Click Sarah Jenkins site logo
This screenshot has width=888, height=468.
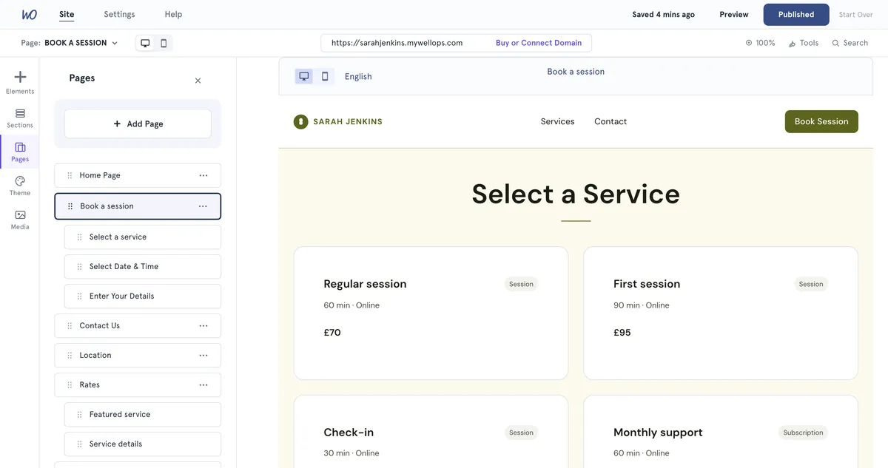pyautogui.click(x=338, y=121)
